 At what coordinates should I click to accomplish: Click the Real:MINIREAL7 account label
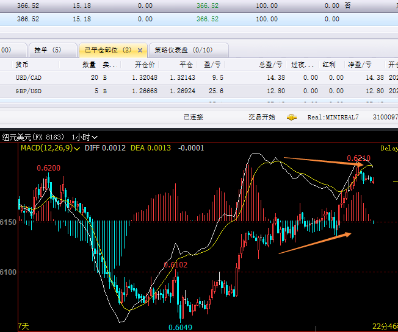(x=333, y=117)
